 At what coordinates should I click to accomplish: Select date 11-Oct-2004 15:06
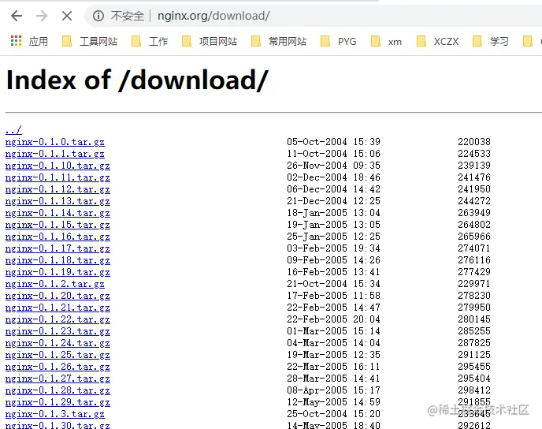tap(333, 153)
